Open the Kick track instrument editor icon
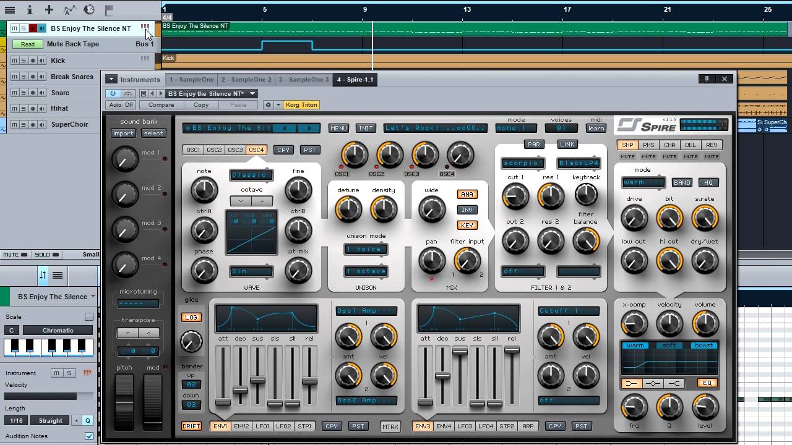 click(144, 60)
